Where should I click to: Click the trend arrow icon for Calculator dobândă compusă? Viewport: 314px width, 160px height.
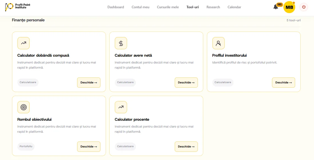(23, 43)
